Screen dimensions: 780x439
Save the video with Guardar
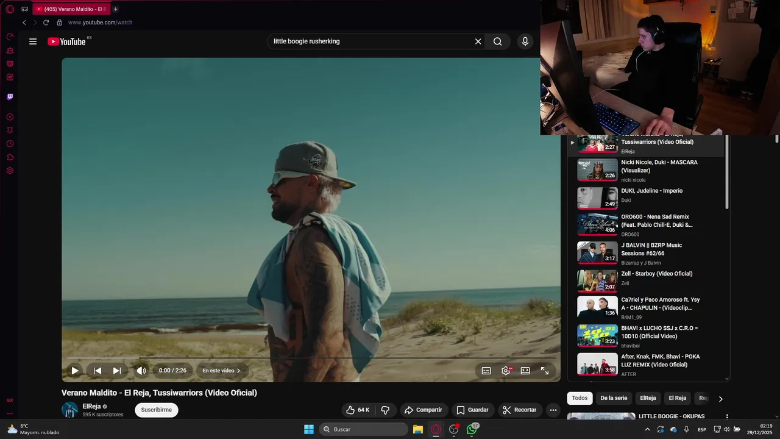pyautogui.click(x=472, y=410)
